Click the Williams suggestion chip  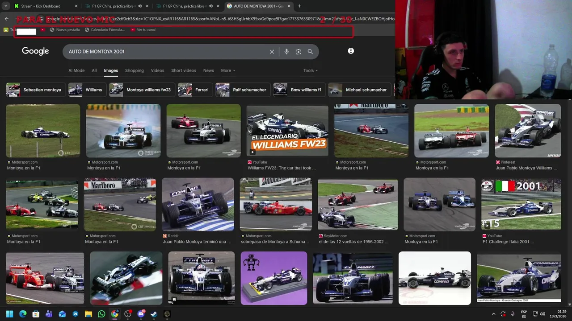pyautogui.click(x=87, y=90)
